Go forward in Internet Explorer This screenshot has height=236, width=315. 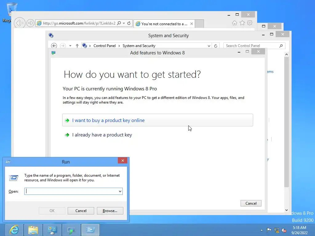pyautogui.click(x=30, y=23)
